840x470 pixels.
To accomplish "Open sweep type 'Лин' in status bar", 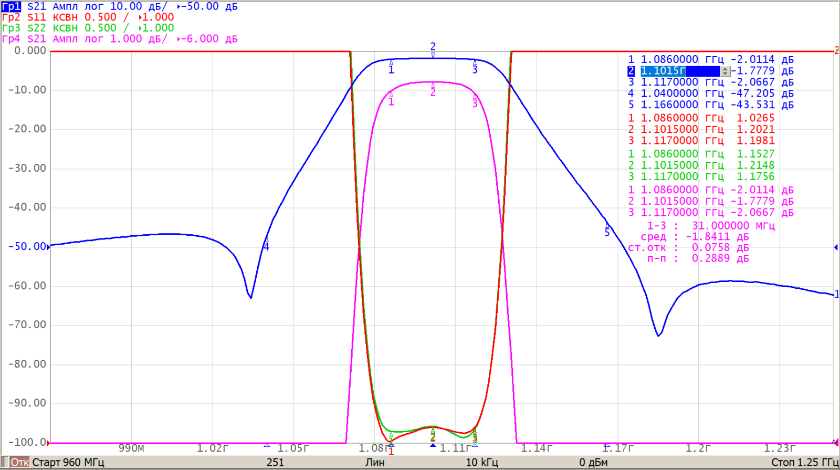I will 375,462.
